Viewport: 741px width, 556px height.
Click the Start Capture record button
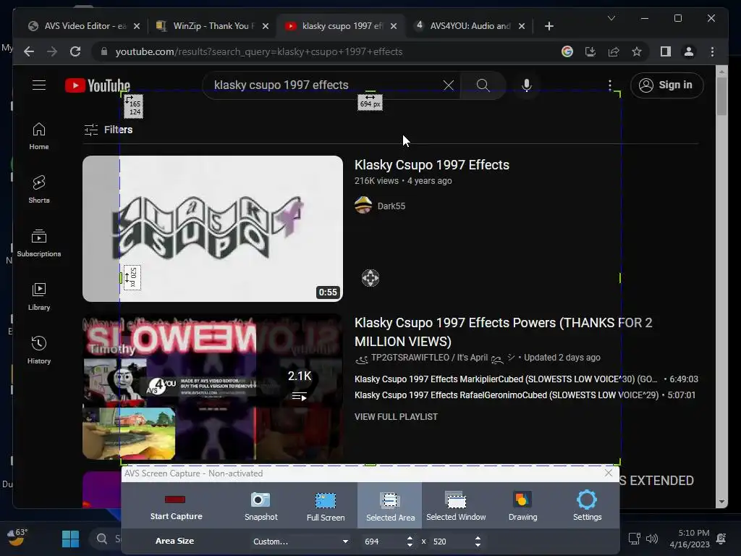(176, 506)
